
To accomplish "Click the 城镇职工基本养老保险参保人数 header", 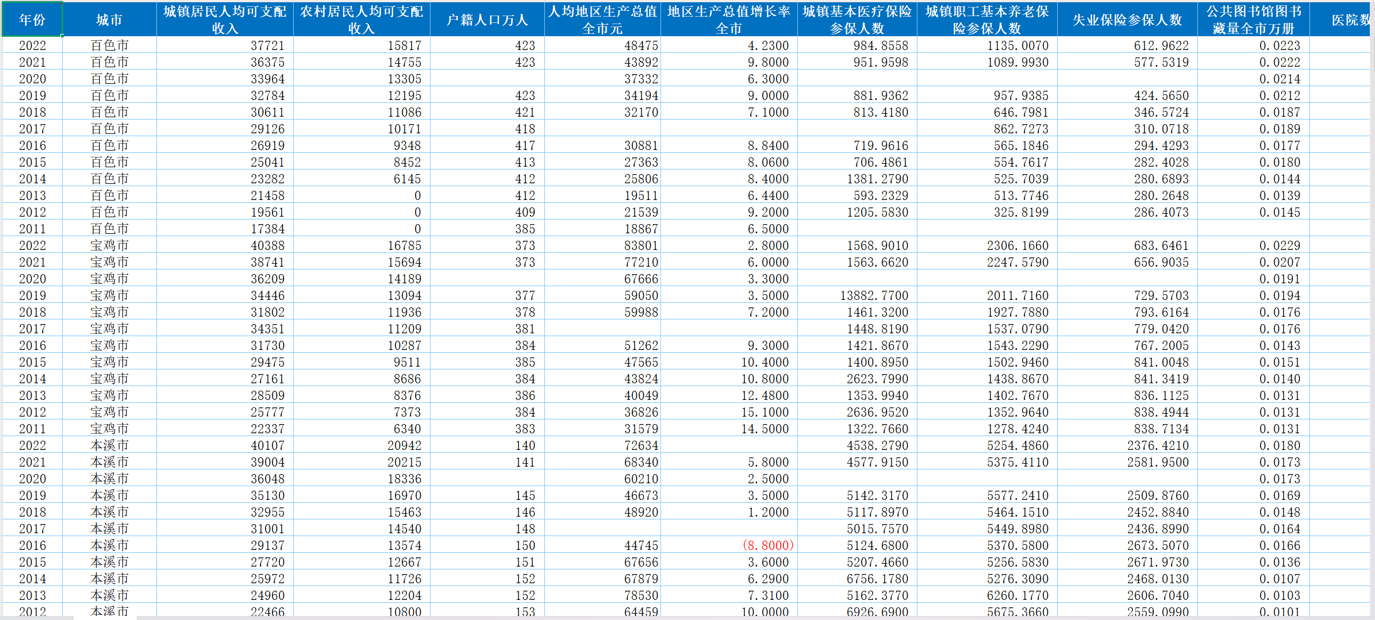I will (987, 20).
